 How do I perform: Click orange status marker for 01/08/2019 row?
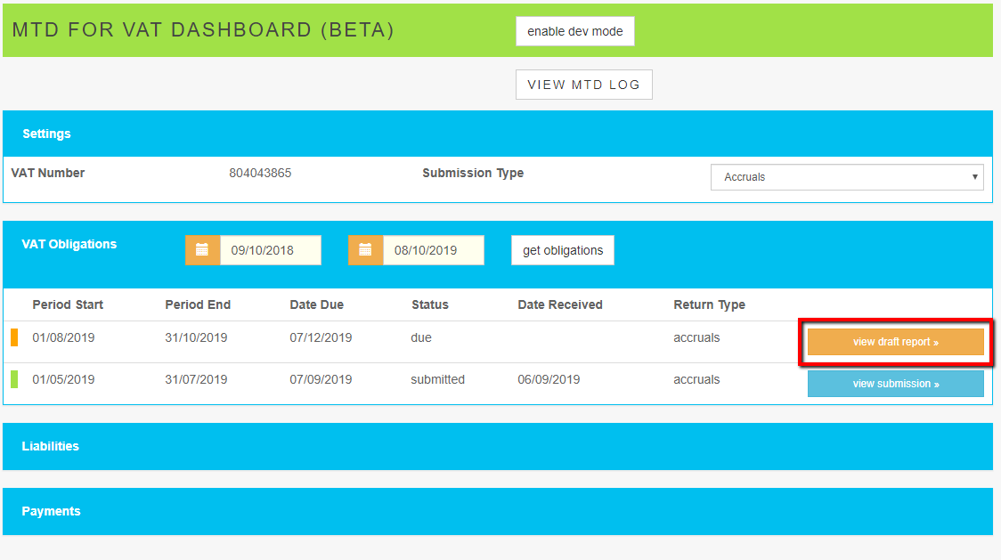click(14, 337)
